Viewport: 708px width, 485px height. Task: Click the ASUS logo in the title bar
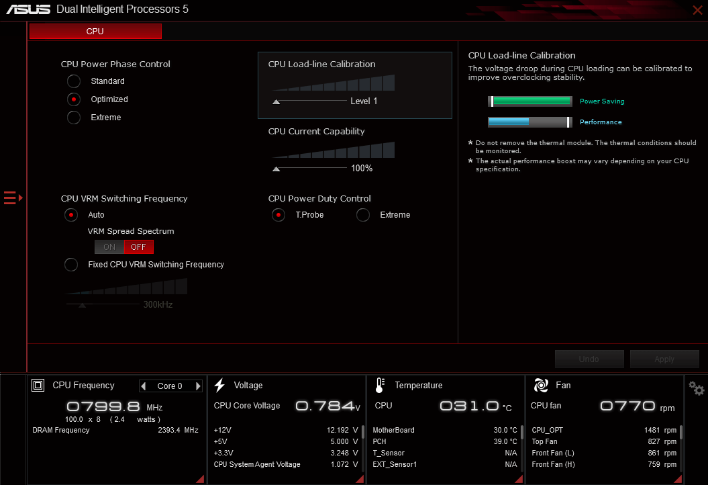click(28, 9)
